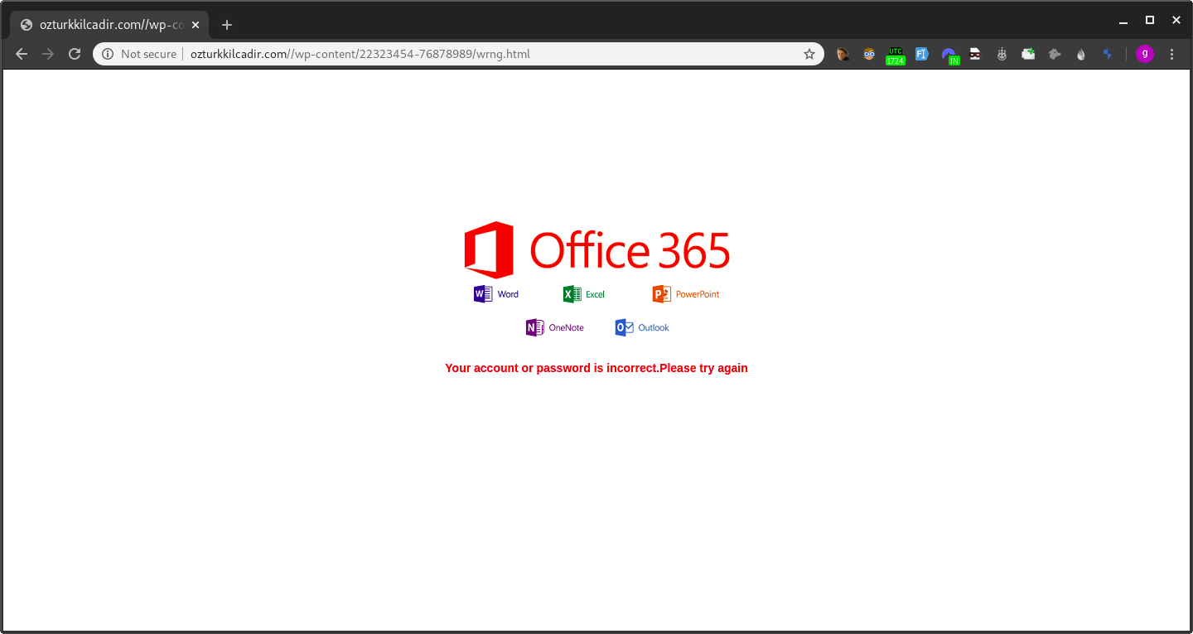Close the browser window
Viewport: 1193px width, 634px height.
coord(1176,20)
